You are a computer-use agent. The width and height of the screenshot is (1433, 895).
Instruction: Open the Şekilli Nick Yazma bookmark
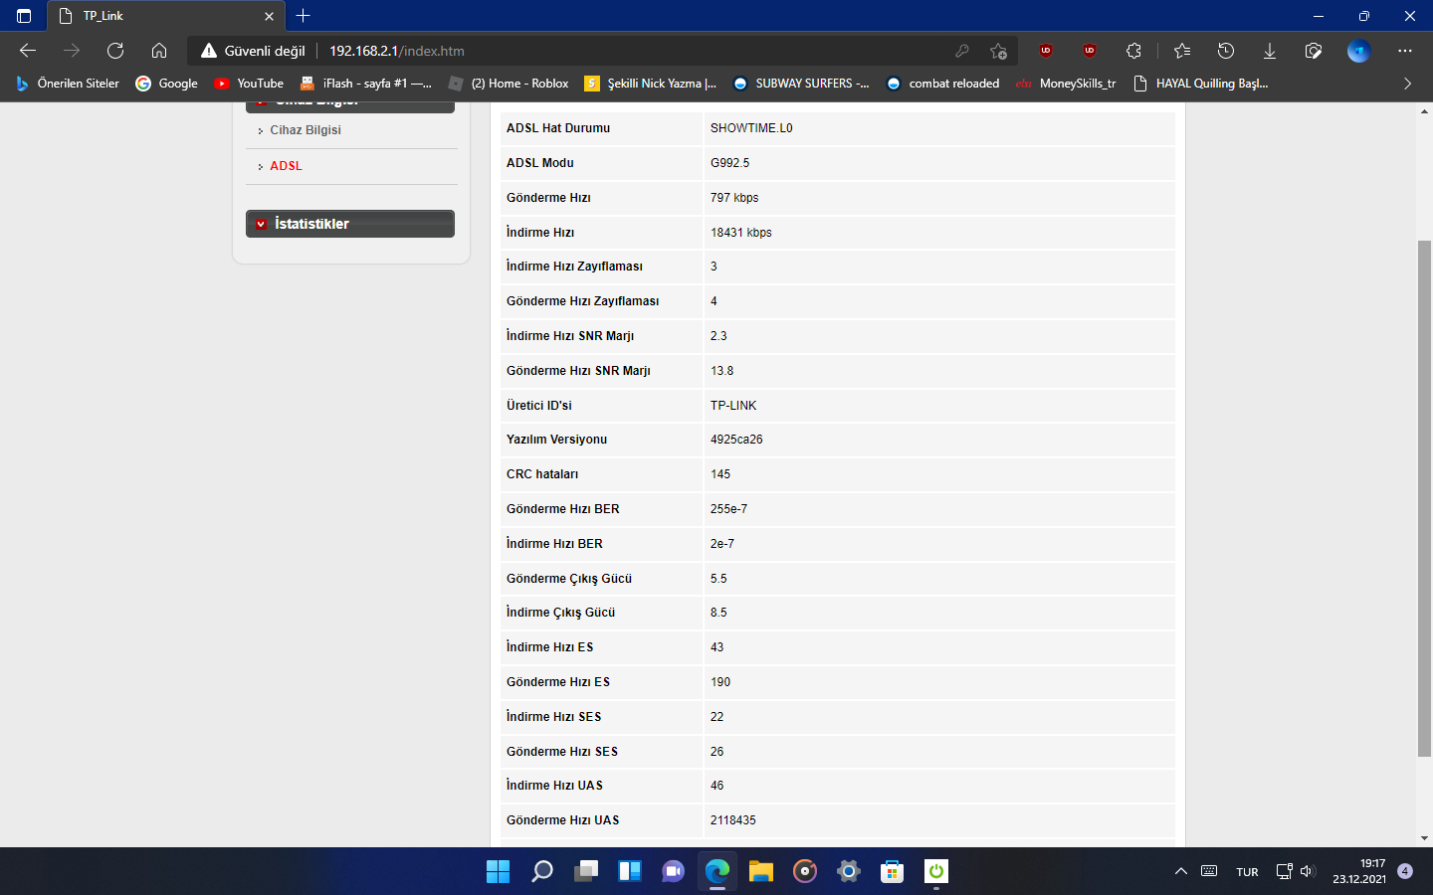click(x=651, y=84)
